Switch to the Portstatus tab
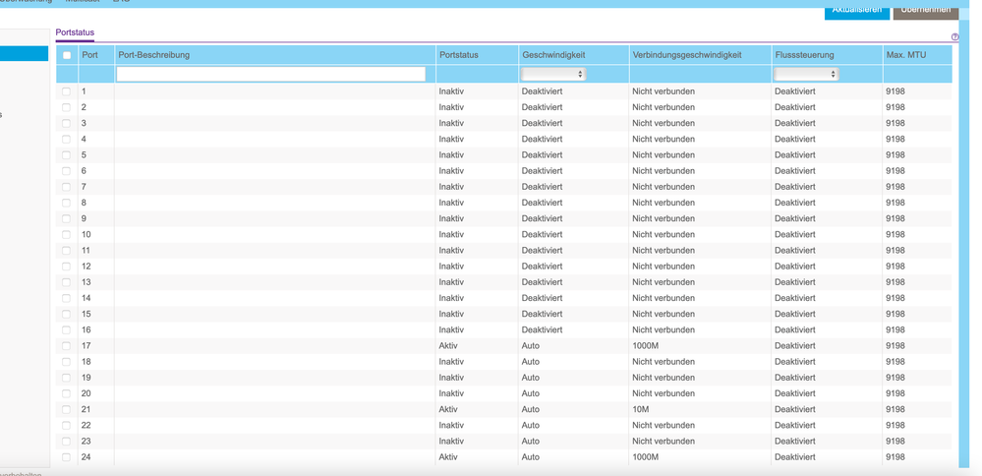 tap(75, 32)
